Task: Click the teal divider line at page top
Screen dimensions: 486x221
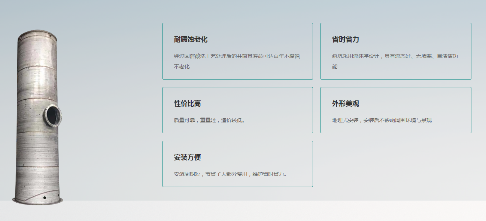Action: (x=209, y=4)
